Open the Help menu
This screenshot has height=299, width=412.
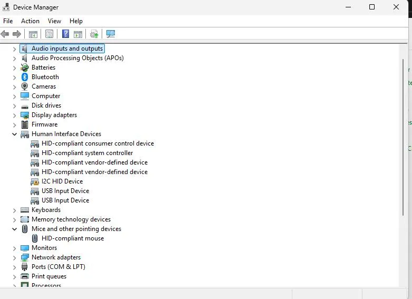[x=76, y=21]
